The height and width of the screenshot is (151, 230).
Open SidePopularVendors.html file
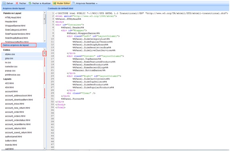point(18,34)
